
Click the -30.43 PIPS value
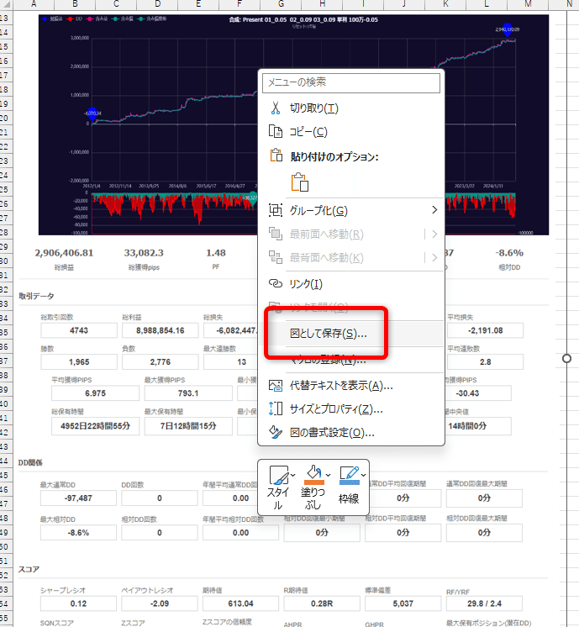click(x=467, y=393)
